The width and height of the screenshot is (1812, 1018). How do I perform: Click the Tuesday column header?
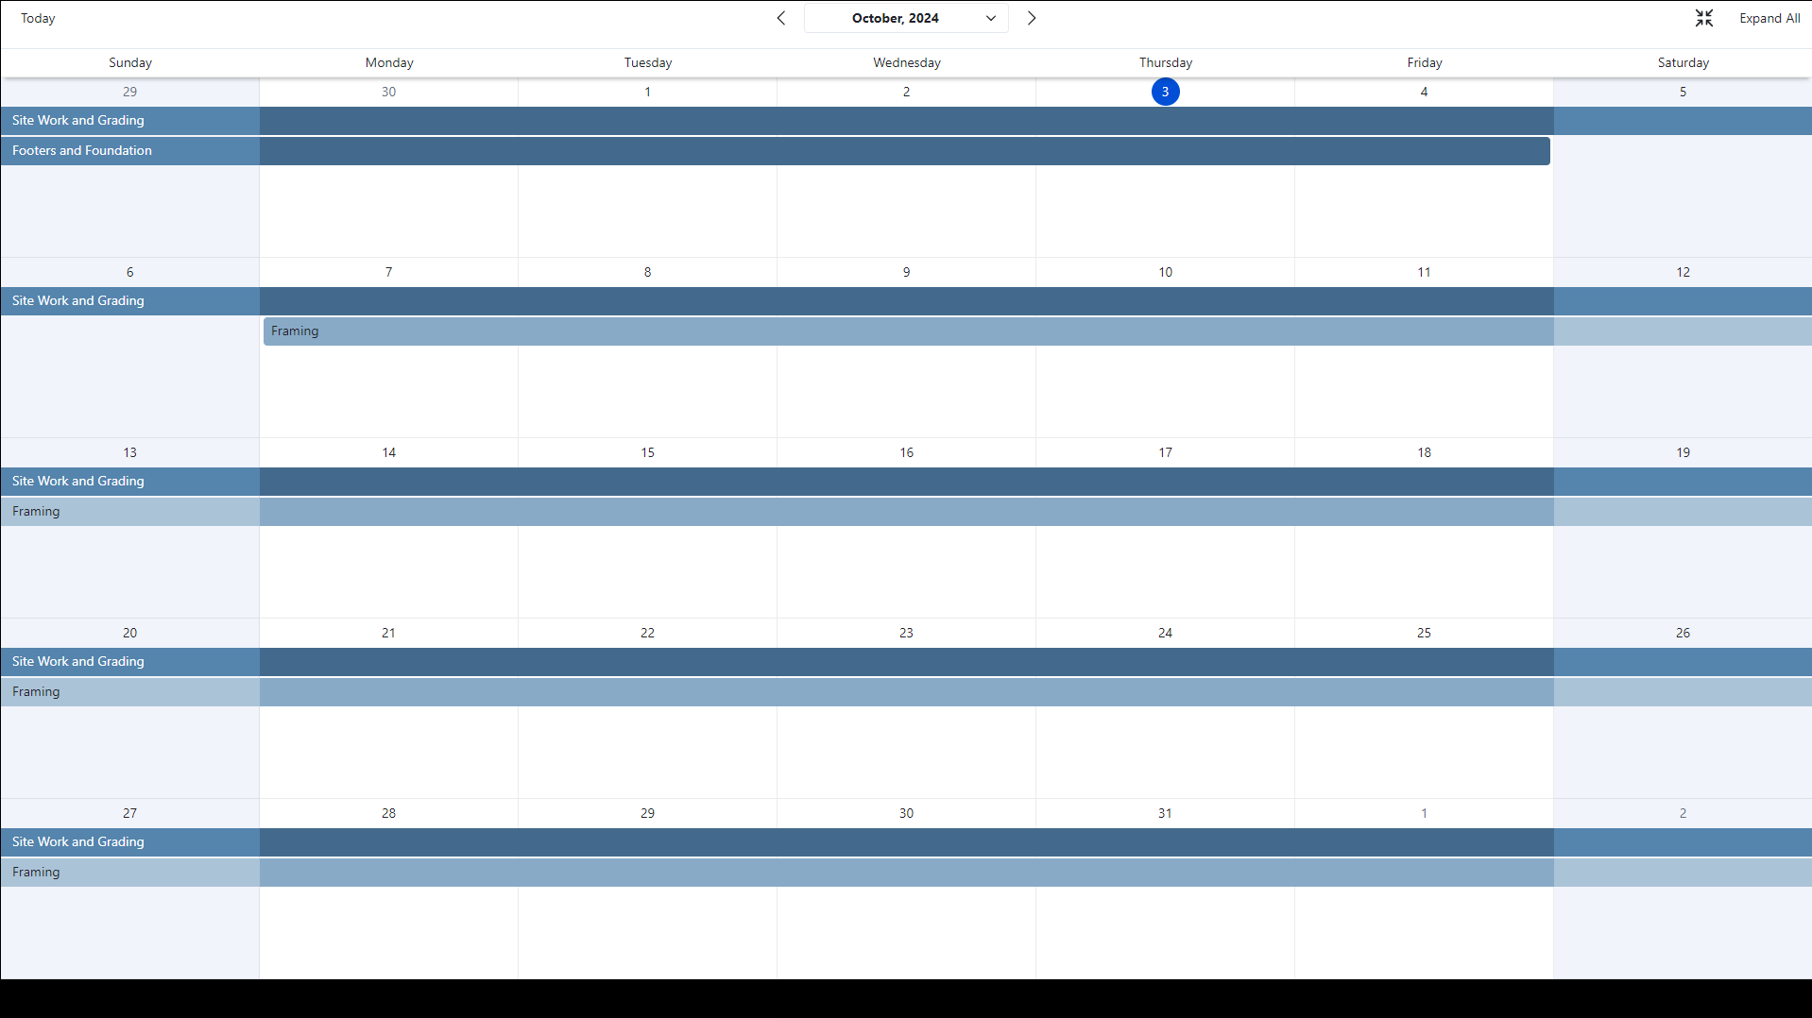pos(648,62)
